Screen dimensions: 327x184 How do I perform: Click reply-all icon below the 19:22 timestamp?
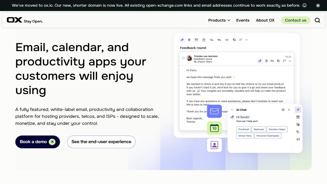click(x=272, y=61)
